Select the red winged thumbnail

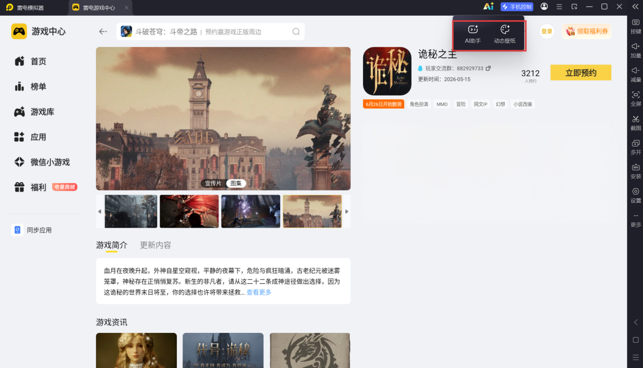click(189, 211)
